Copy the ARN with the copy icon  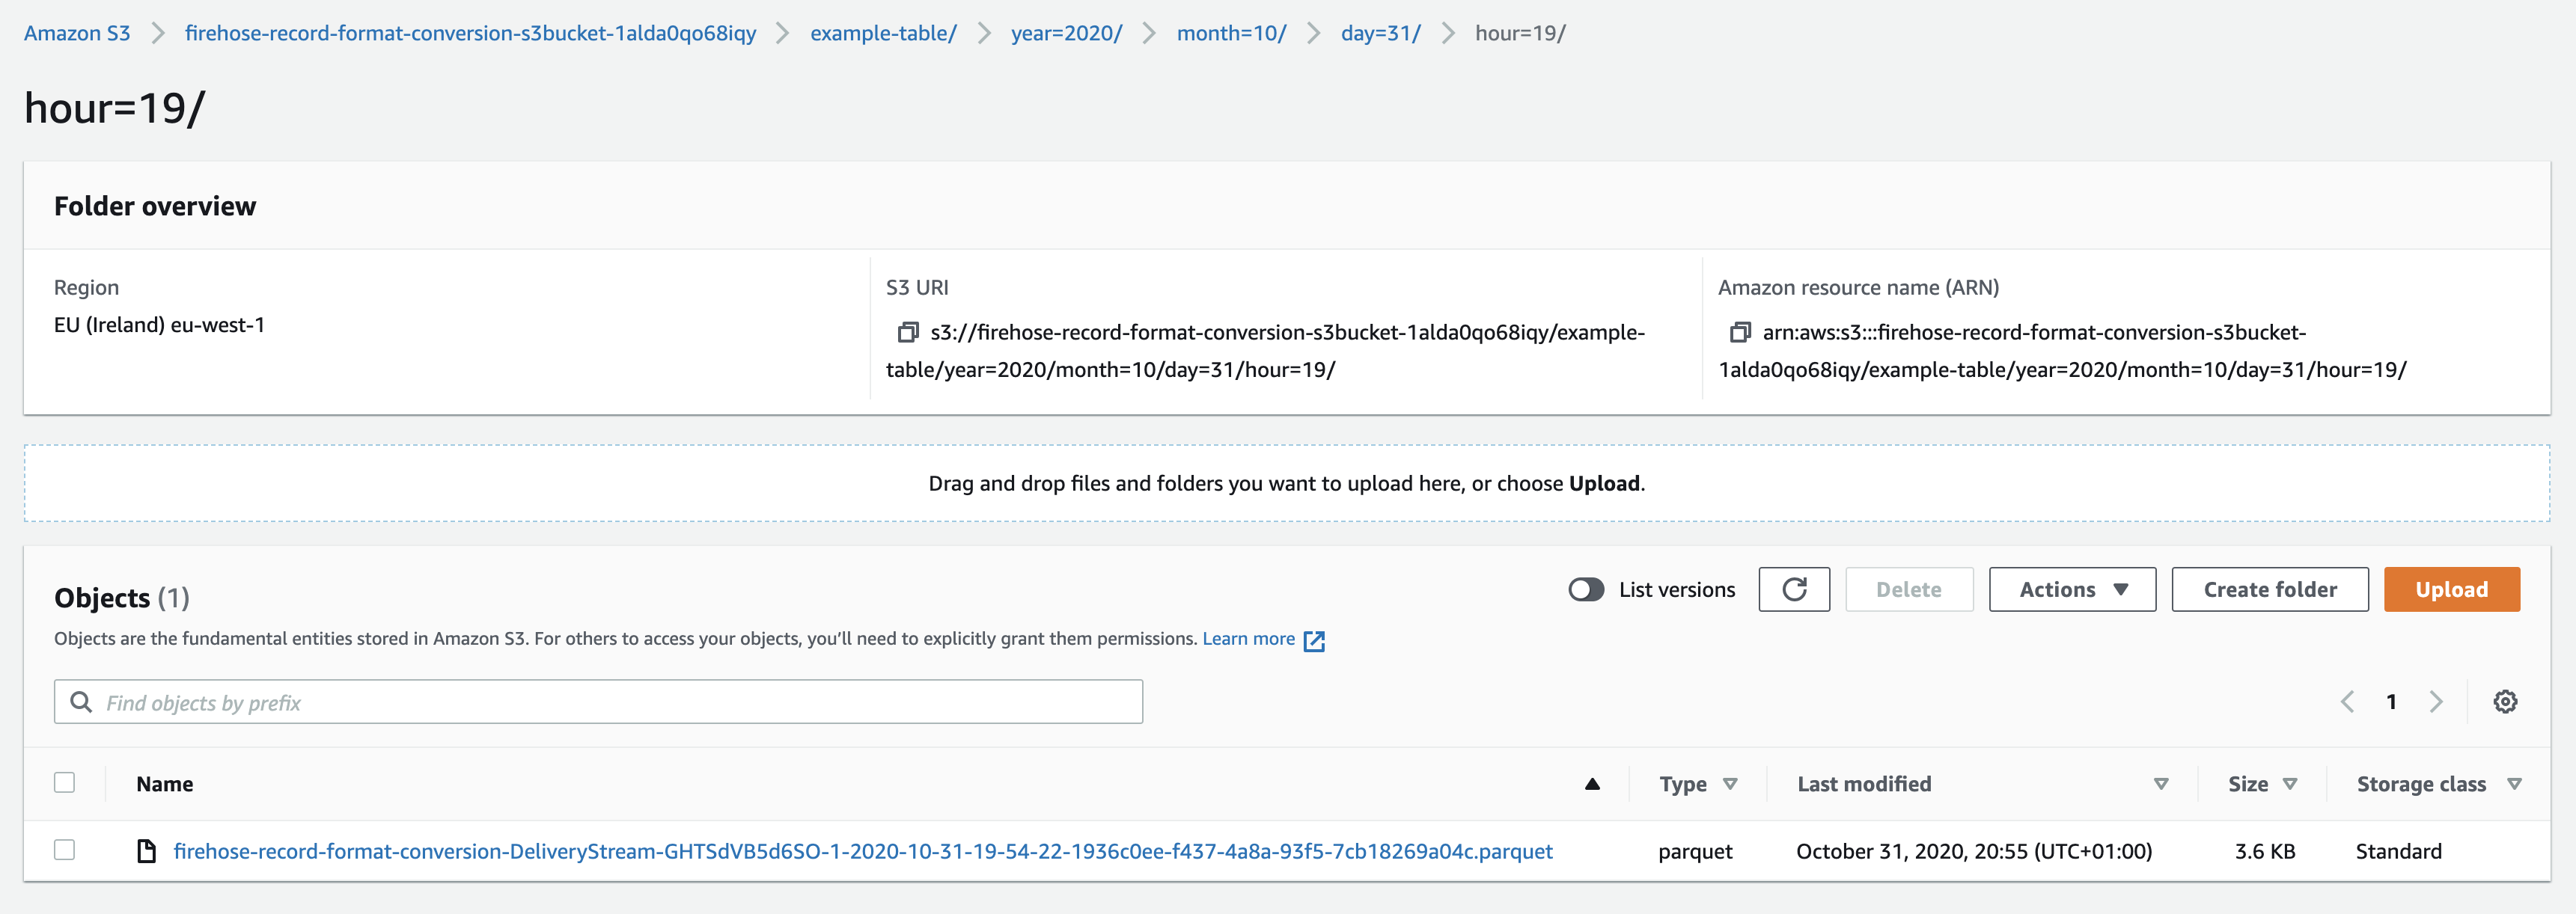1739,331
